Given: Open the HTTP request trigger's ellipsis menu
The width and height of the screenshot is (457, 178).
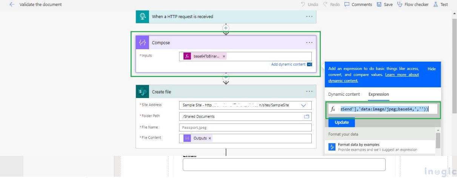Looking at the screenshot, I should [309, 17].
